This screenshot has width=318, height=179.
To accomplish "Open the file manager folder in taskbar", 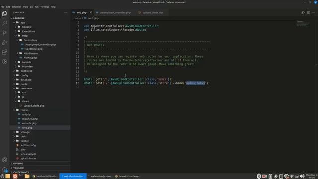I will pos(27,176).
